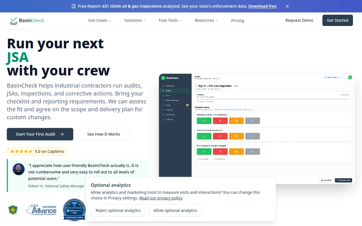362x226 pixels.
Task: Reject optional analytics
Action: tap(118, 210)
